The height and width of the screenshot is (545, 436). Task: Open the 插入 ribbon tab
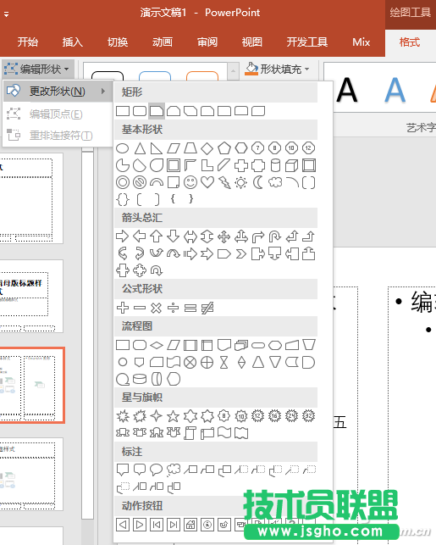(73, 42)
